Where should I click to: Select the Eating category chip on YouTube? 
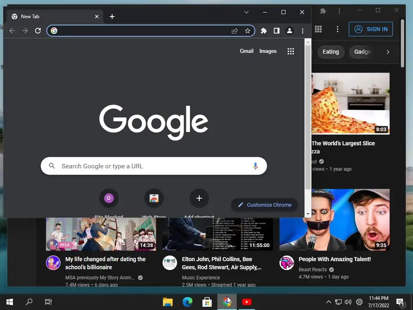tap(331, 52)
